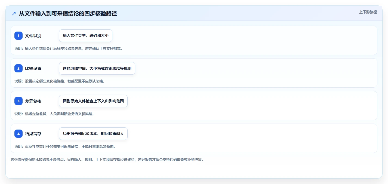This screenshot has width=388, height=184.
Task: Click the arrow icon beside the main title
Action: (14, 14)
